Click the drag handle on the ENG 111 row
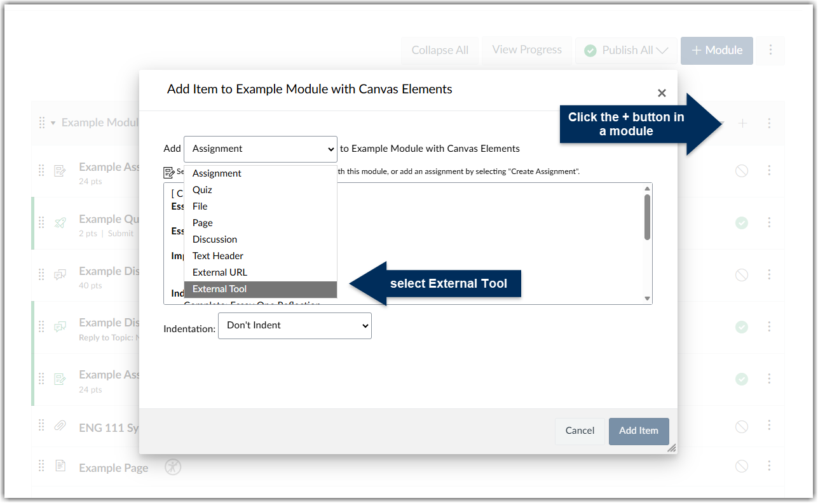818x503 pixels. [41, 426]
